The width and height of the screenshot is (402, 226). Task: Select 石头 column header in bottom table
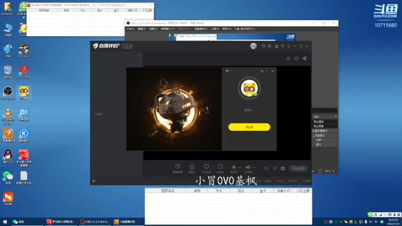click(x=241, y=191)
